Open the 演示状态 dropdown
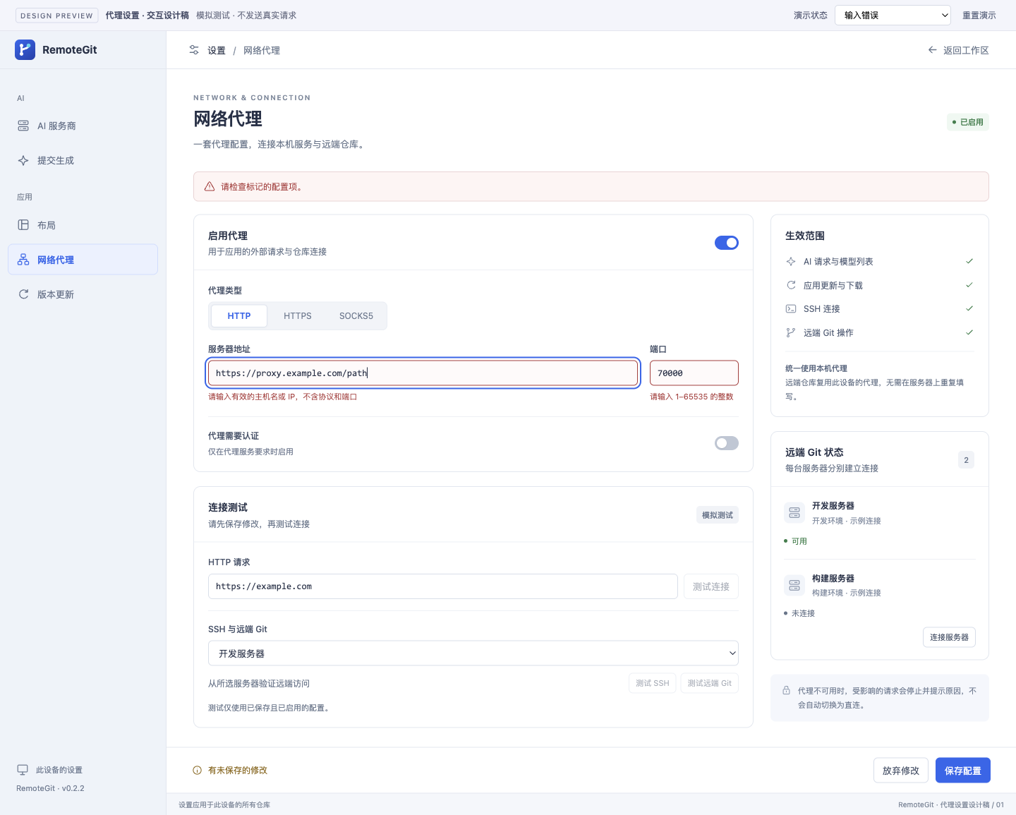 click(x=893, y=15)
